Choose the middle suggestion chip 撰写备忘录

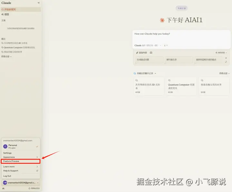[179, 60]
